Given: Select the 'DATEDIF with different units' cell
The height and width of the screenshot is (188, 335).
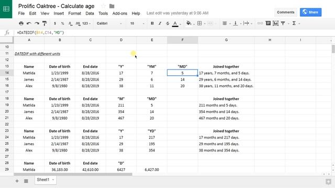Looking at the screenshot, I should click(37, 54).
